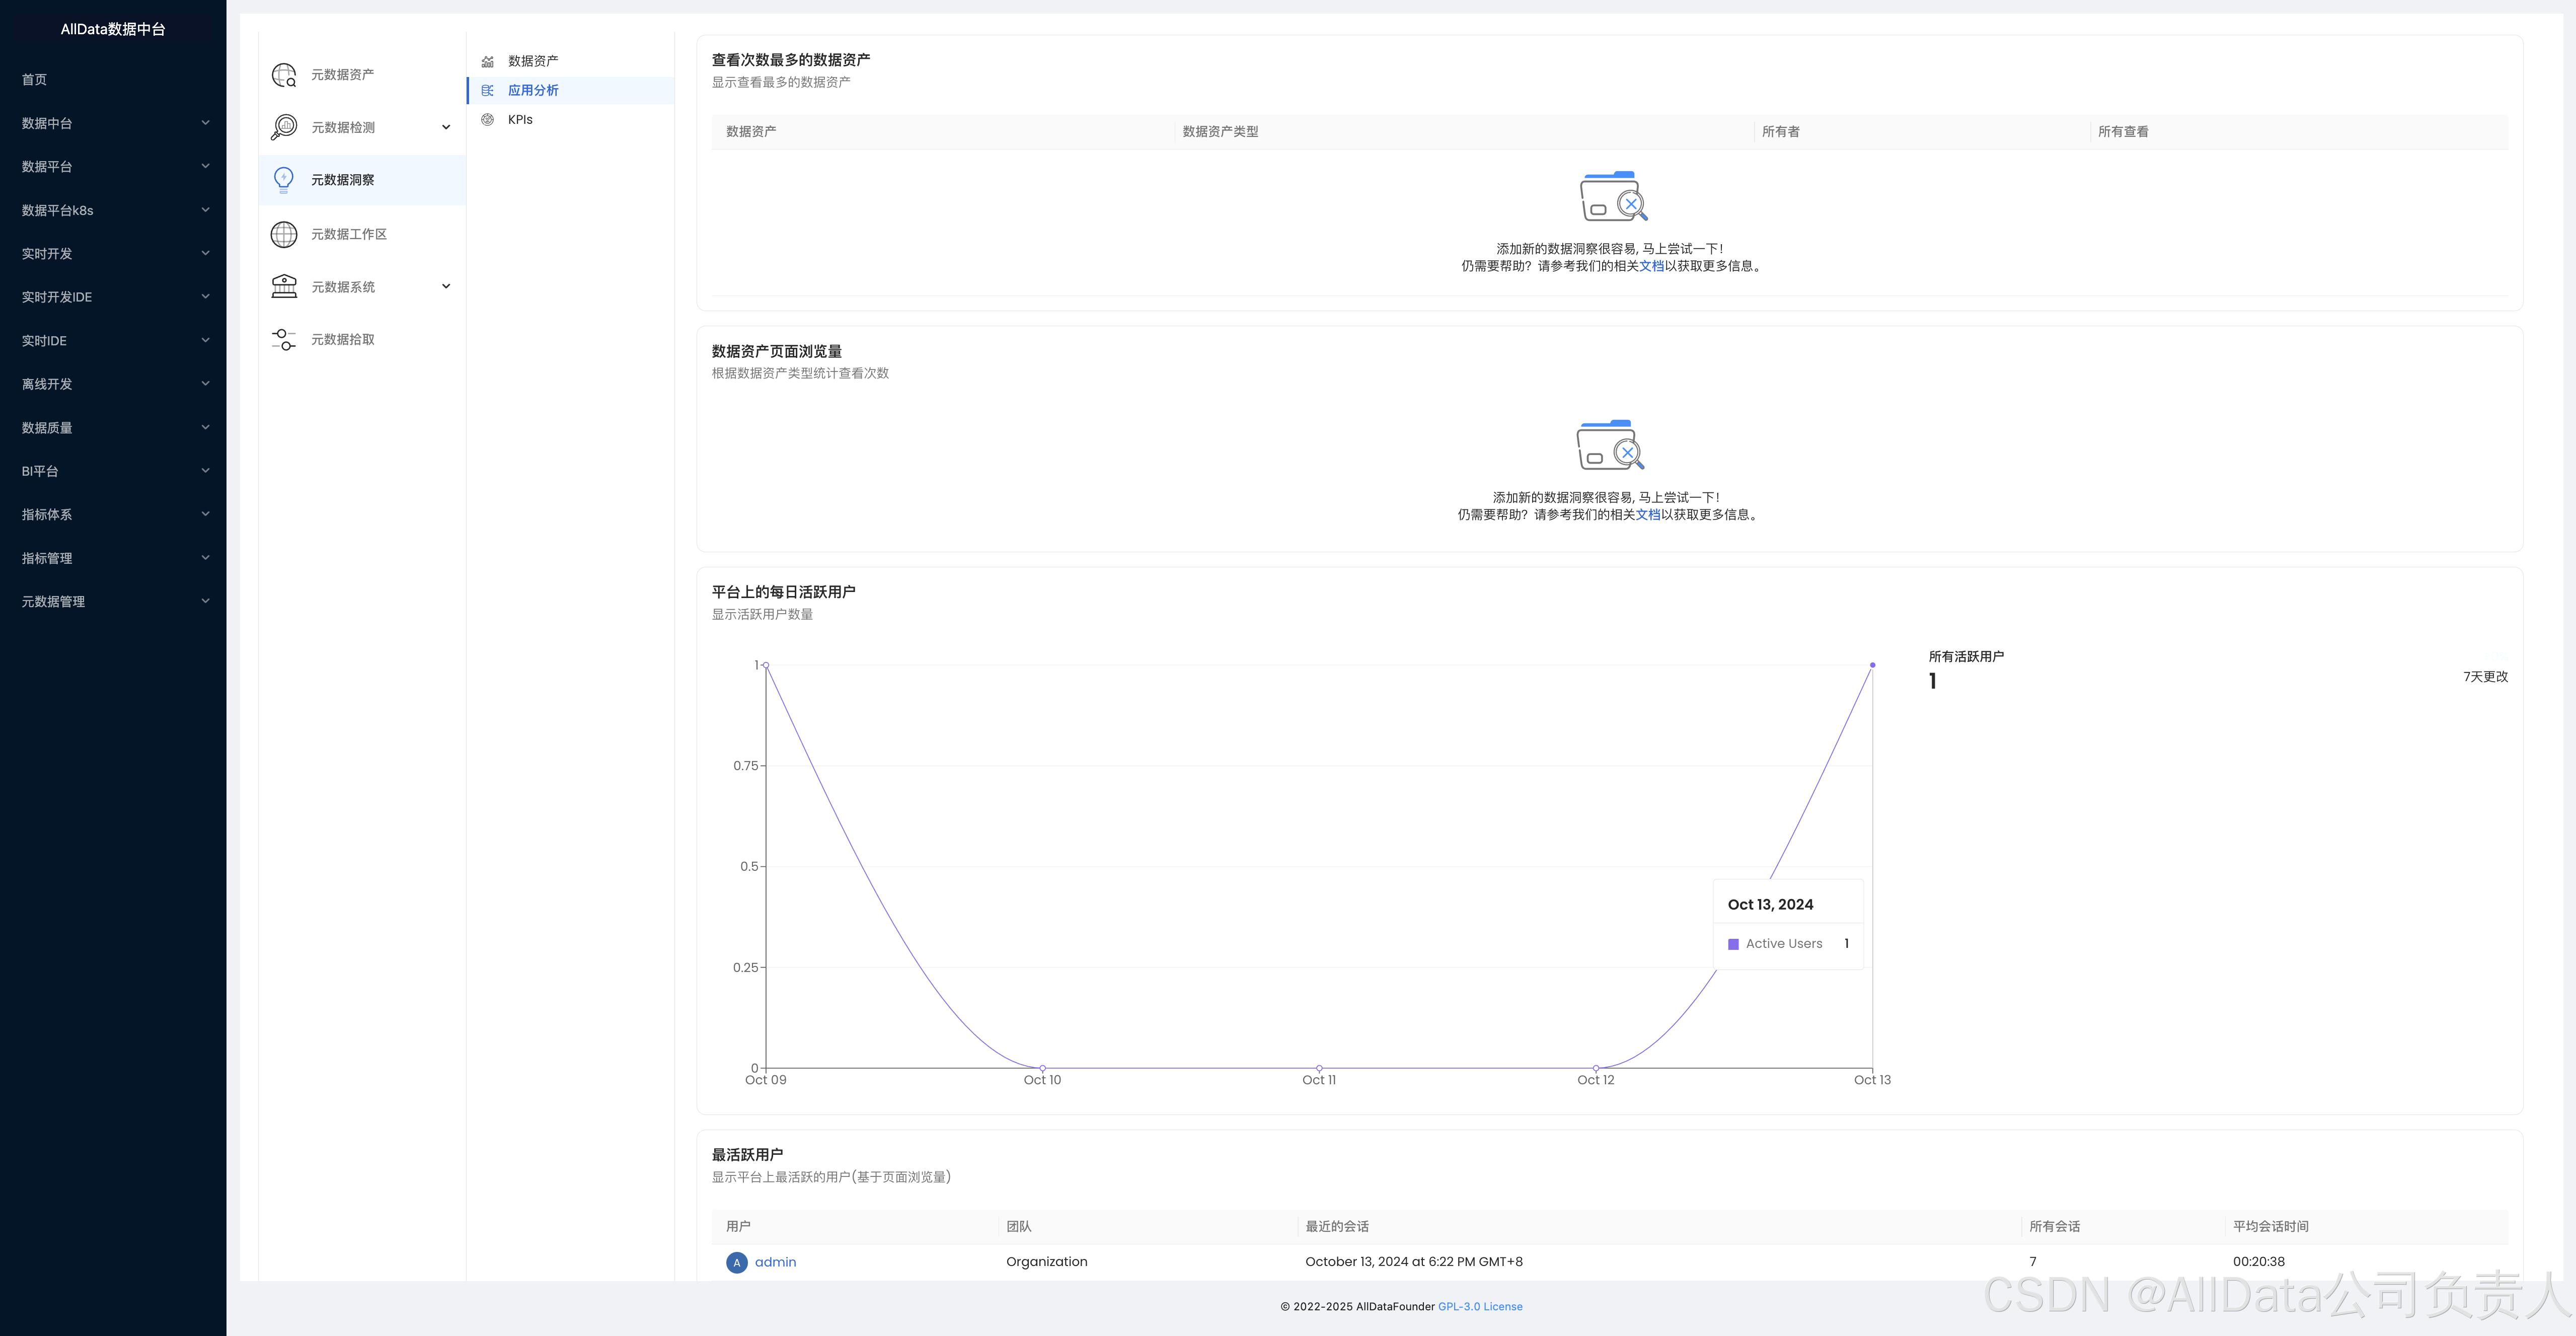
Task: Click the 元数据系统 bank building icon
Action: click(284, 286)
